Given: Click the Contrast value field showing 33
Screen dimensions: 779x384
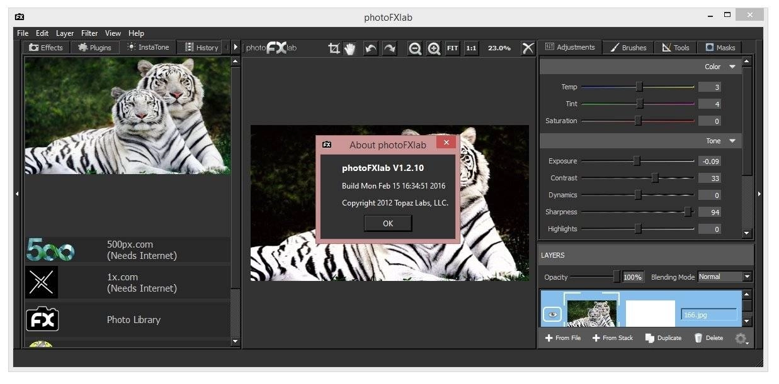Looking at the screenshot, I should coord(709,178).
